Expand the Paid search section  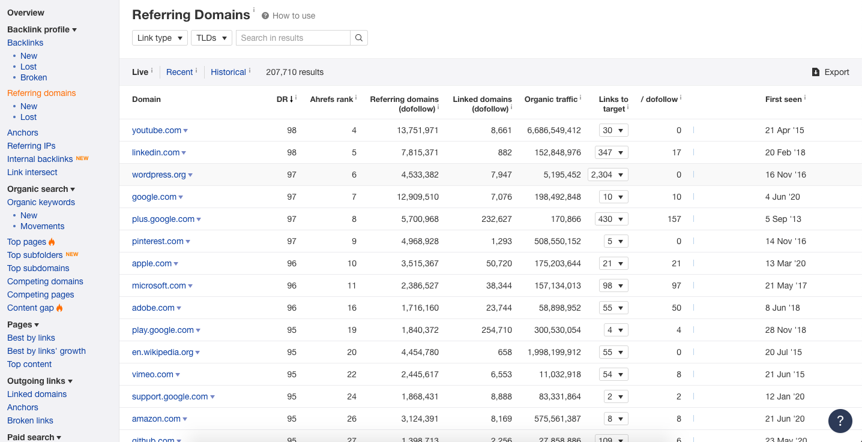click(34, 437)
